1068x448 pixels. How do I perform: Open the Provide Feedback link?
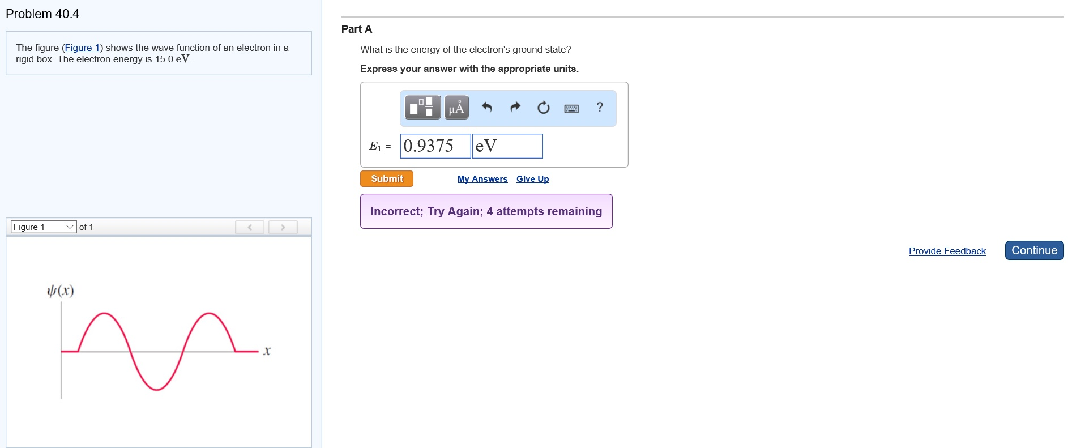947,251
